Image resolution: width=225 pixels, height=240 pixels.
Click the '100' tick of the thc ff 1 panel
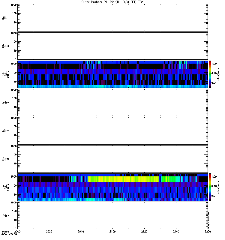coord(14,126)
